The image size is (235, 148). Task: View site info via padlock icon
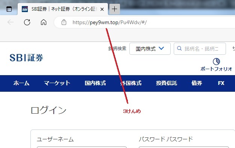click(x=64, y=22)
